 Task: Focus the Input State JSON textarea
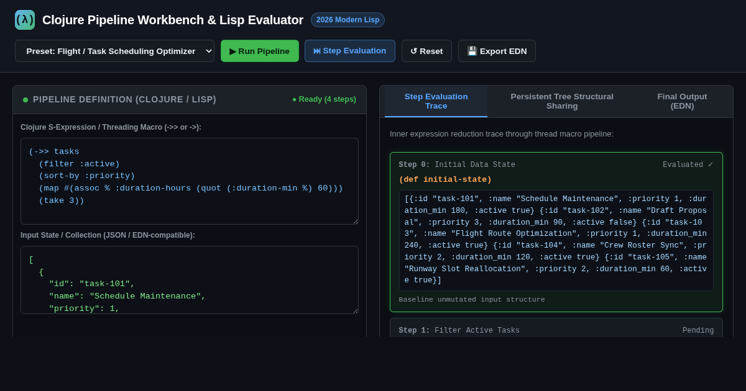[190, 280]
